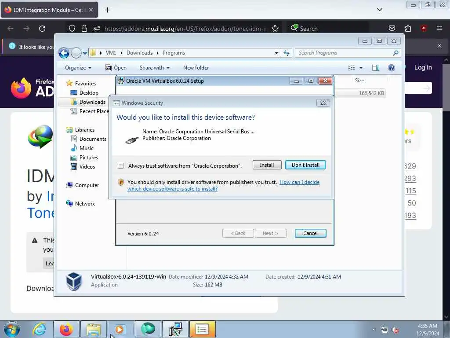The width and height of the screenshot is (450, 338).
Task: Click Cancel in VirtualBox Setup
Action: 310,233
